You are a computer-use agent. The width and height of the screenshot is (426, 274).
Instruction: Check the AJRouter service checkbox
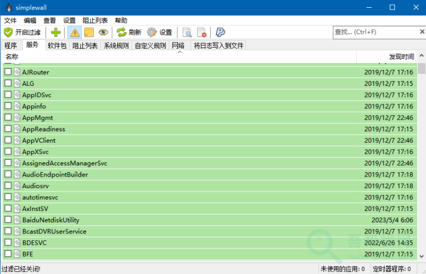8,72
